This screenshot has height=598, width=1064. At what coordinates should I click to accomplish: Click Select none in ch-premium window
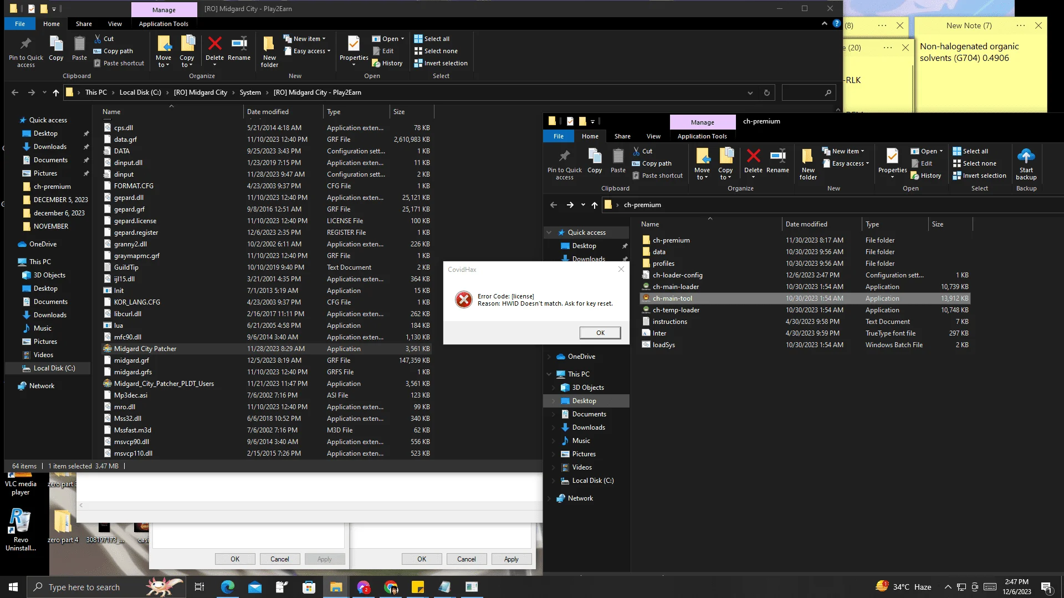[974, 163]
